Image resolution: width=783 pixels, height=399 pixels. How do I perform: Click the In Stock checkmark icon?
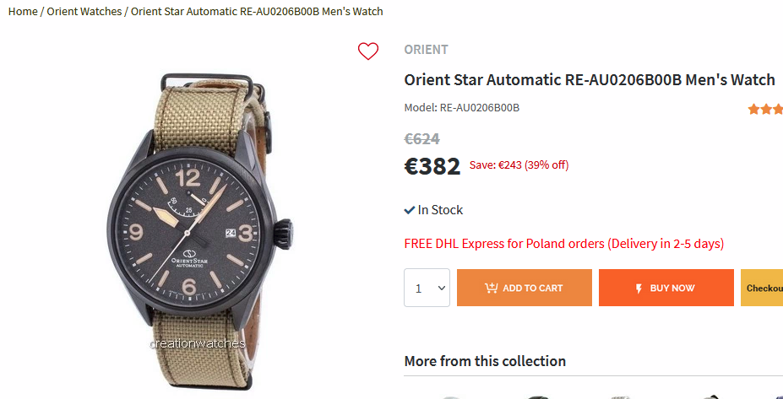(410, 210)
